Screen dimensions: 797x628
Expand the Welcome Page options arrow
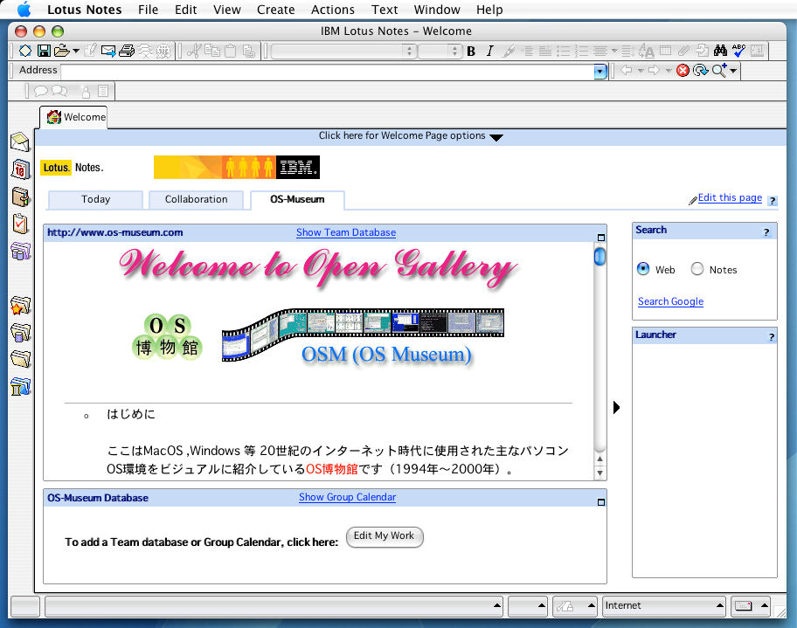point(496,137)
